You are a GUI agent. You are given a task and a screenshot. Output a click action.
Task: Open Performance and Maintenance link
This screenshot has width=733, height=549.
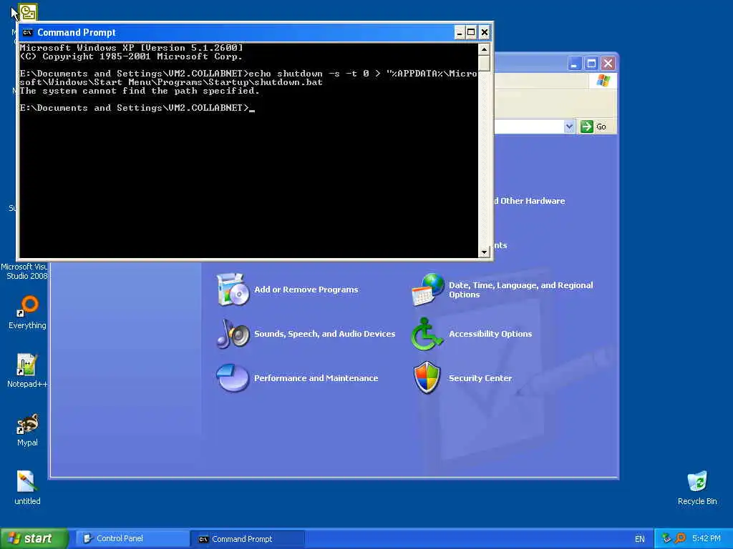316,378
